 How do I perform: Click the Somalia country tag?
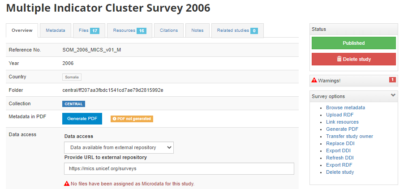tap(72, 77)
